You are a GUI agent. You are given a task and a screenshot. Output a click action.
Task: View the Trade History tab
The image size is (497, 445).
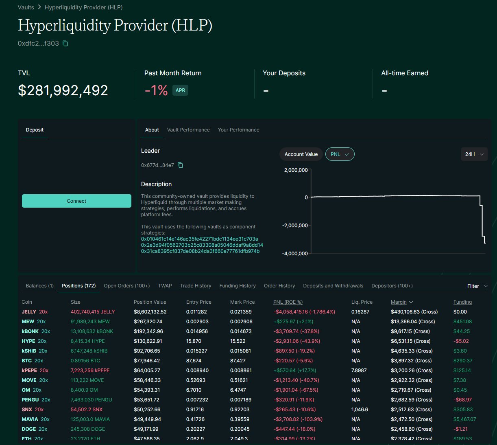(196, 286)
